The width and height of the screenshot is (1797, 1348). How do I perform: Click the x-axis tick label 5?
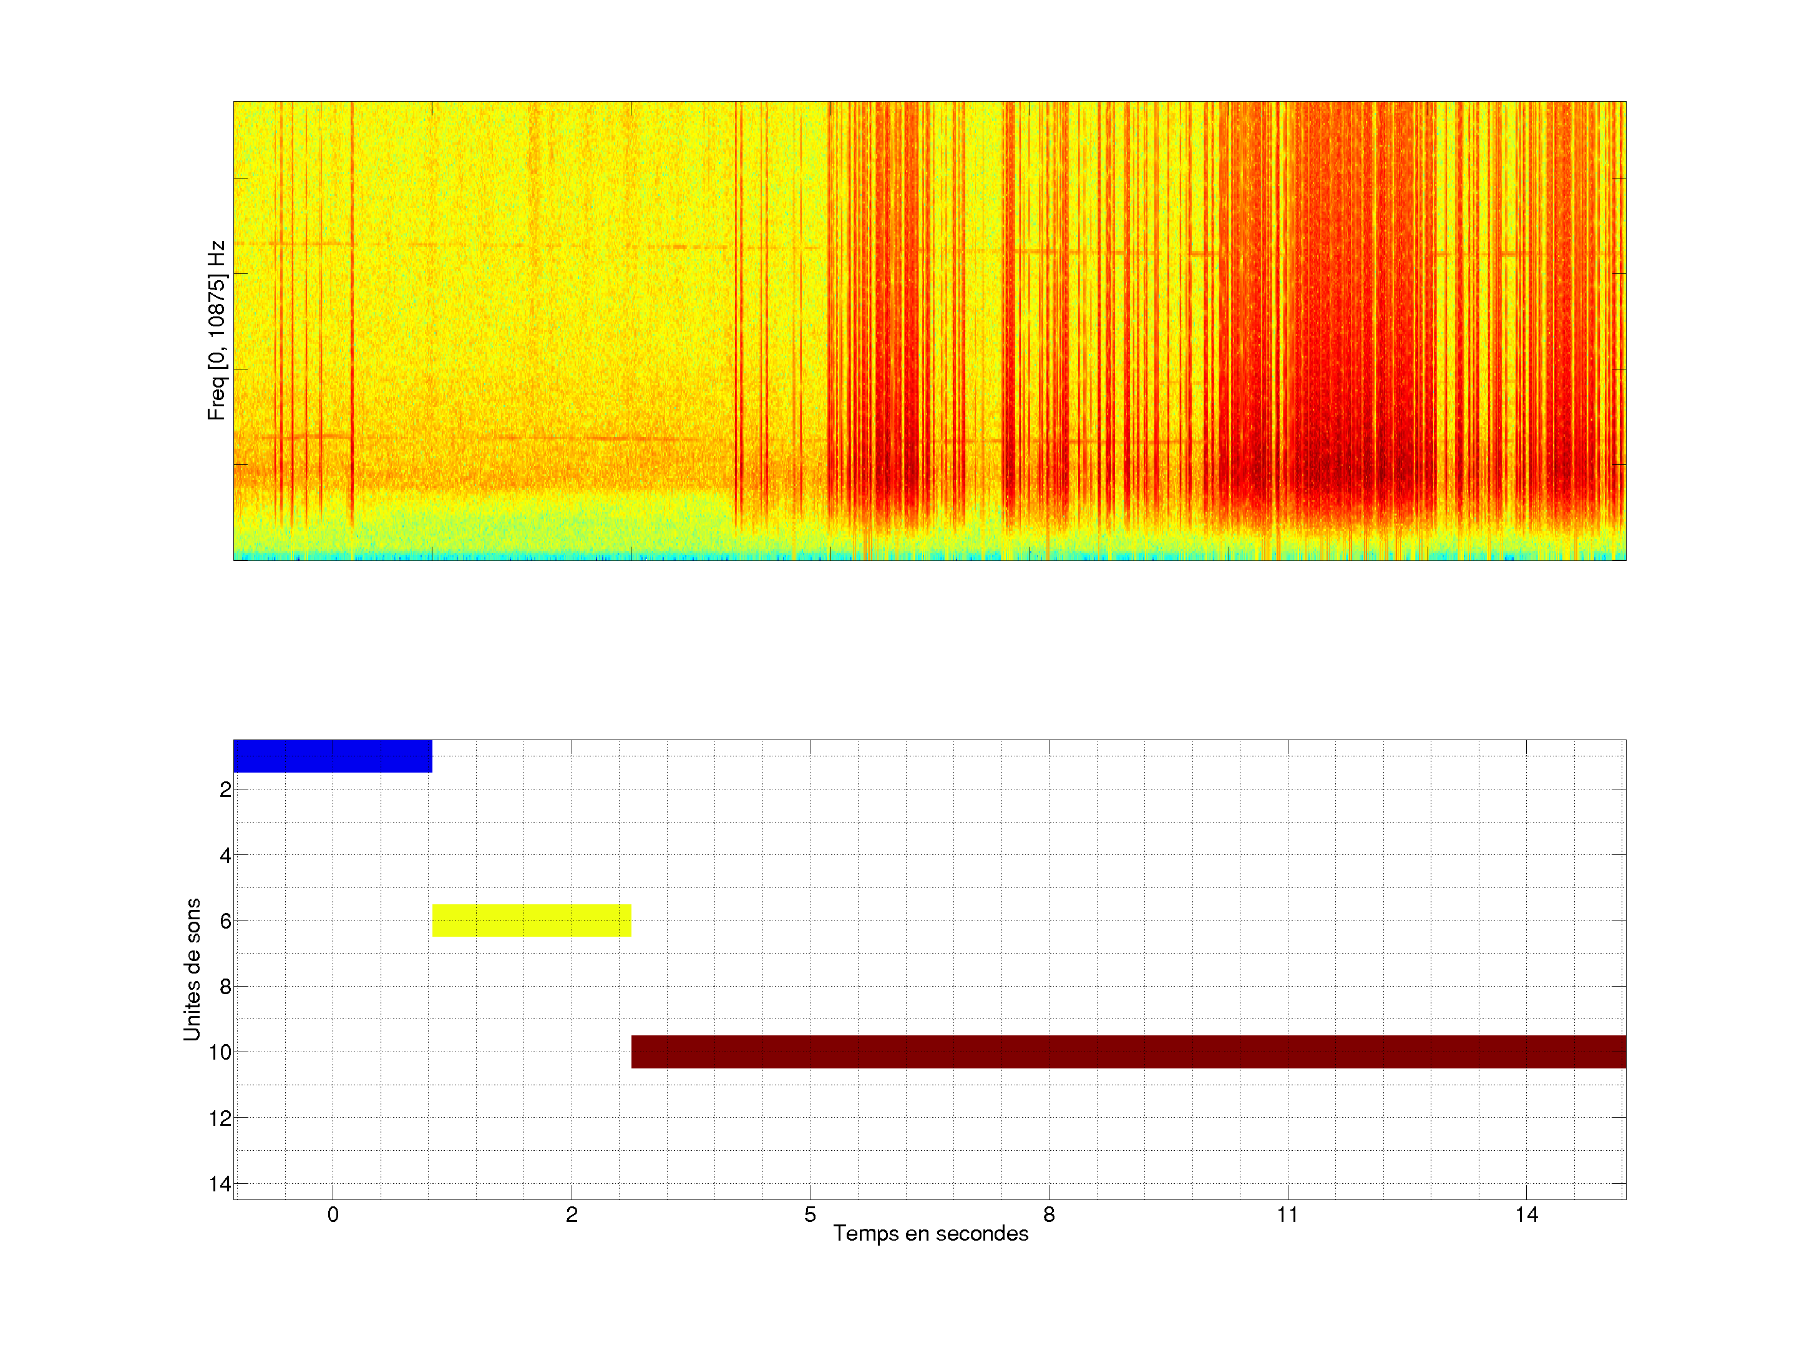point(810,1214)
